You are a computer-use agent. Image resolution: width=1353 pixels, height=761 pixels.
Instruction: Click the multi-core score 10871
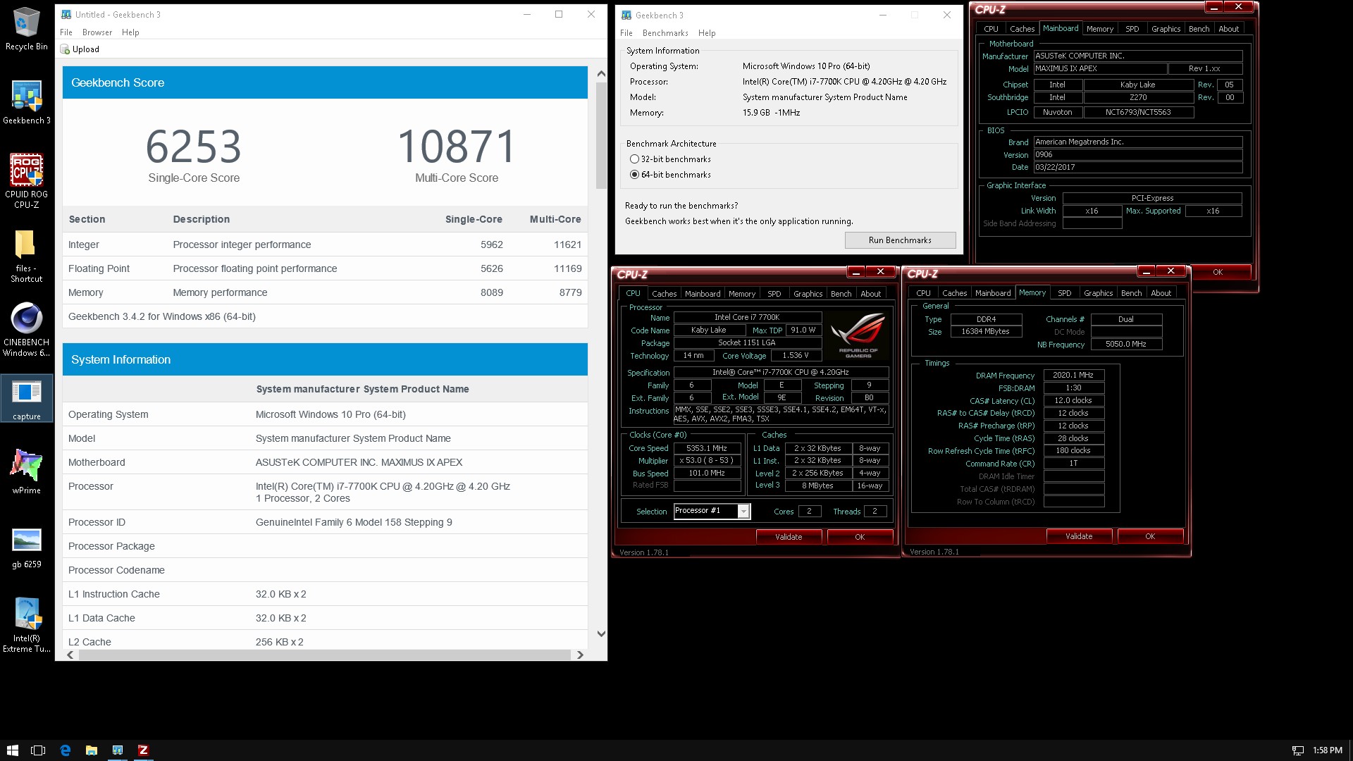[x=457, y=147]
